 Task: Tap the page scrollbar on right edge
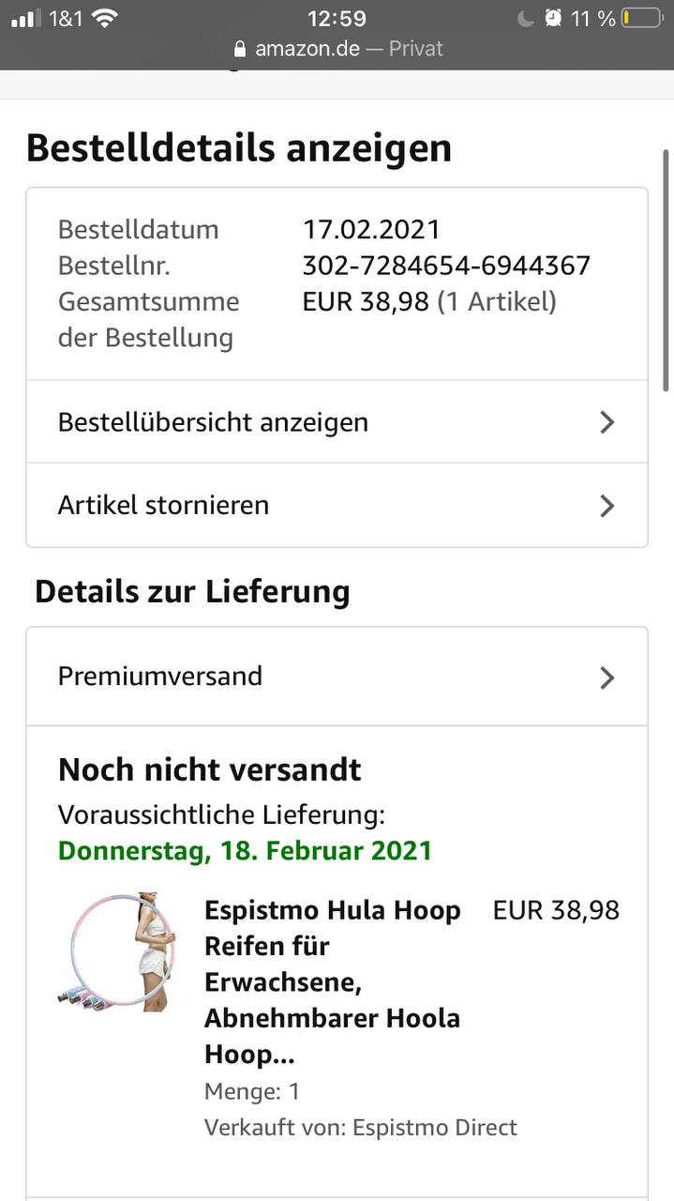point(667,270)
